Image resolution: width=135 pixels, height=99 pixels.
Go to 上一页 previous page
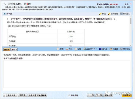coord(91,95)
